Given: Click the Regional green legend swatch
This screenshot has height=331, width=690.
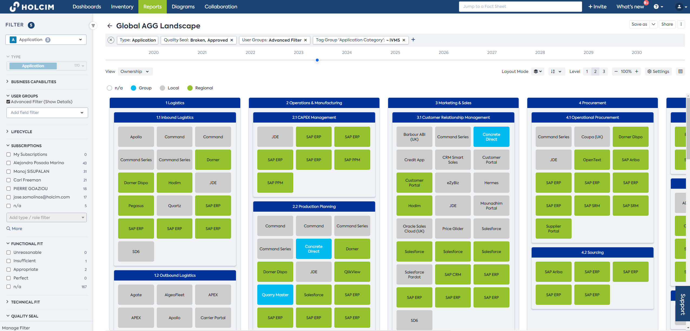Looking at the screenshot, I should pyautogui.click(x=190, y=88).
